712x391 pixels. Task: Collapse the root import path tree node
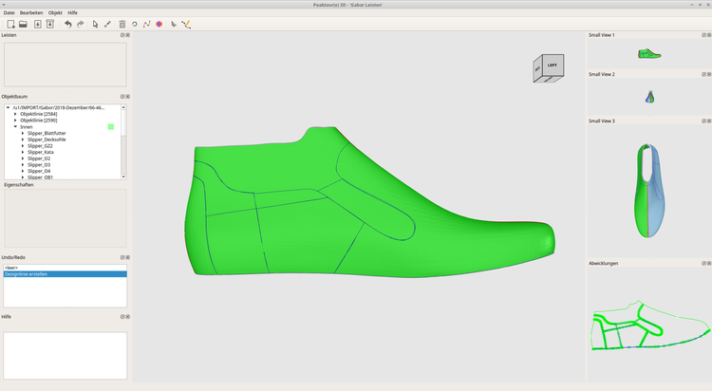pyautogui.click(x=9, y=107)
